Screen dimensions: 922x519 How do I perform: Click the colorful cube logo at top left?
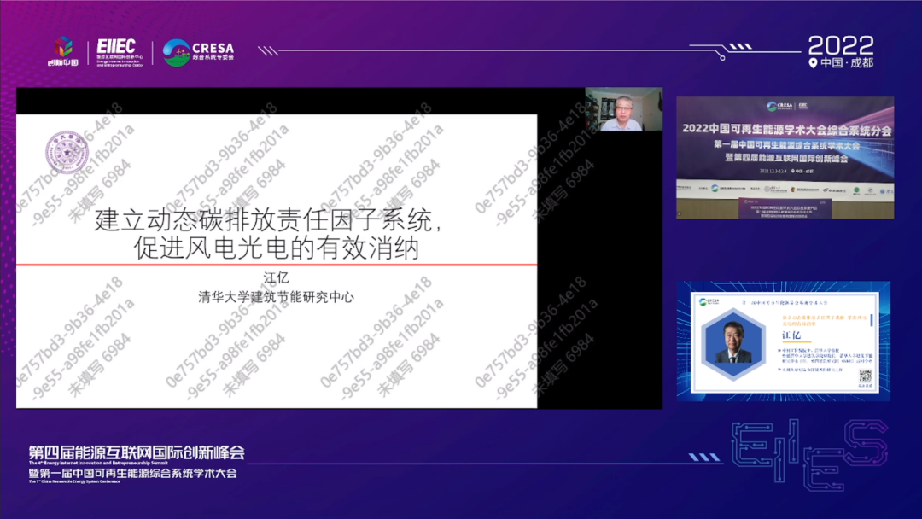pos(63,48)
